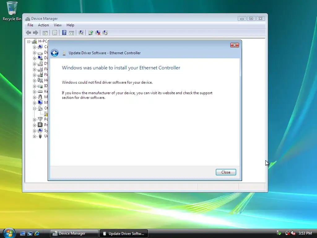
Task: Open the Recycle Bin on the desktop
Action: (x=12, y=11)
